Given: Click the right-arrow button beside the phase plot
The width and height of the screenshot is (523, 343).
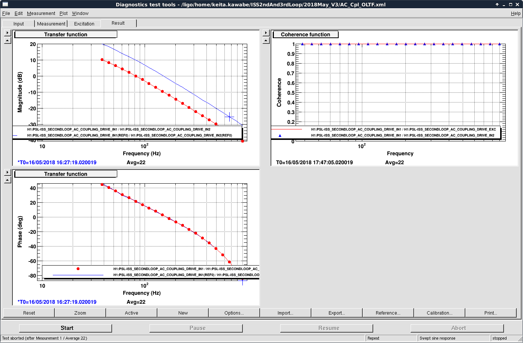Looking at the screenshot, I should 7,172.
